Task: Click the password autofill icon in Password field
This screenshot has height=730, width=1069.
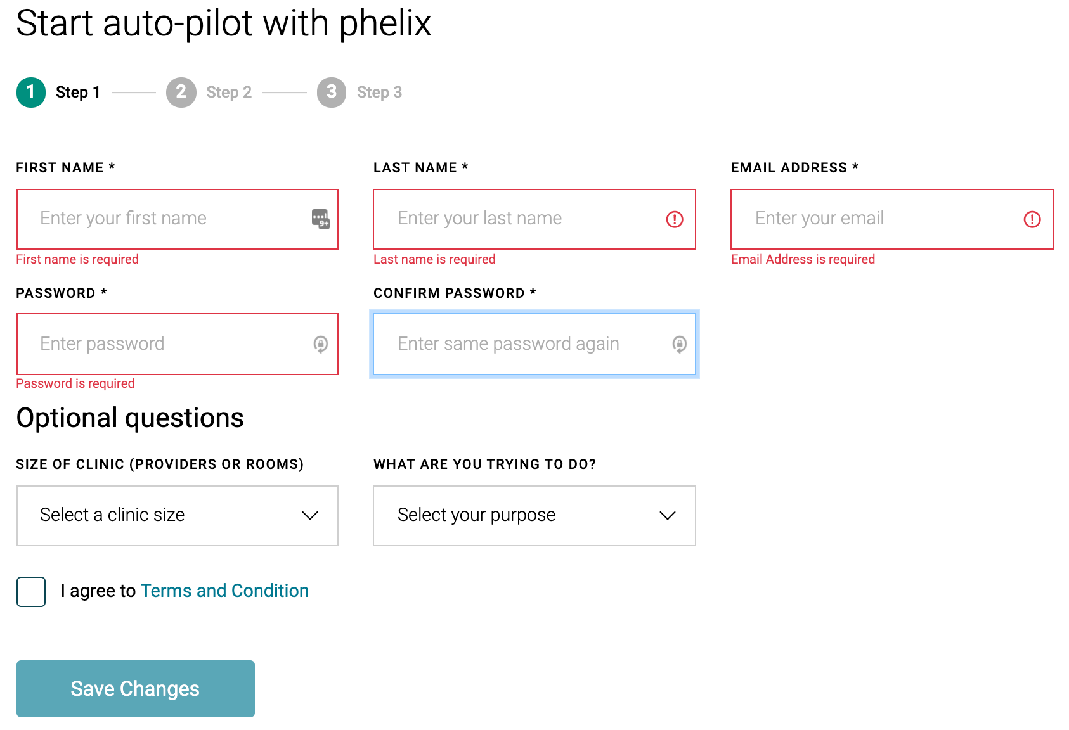Action: [321, 344]
